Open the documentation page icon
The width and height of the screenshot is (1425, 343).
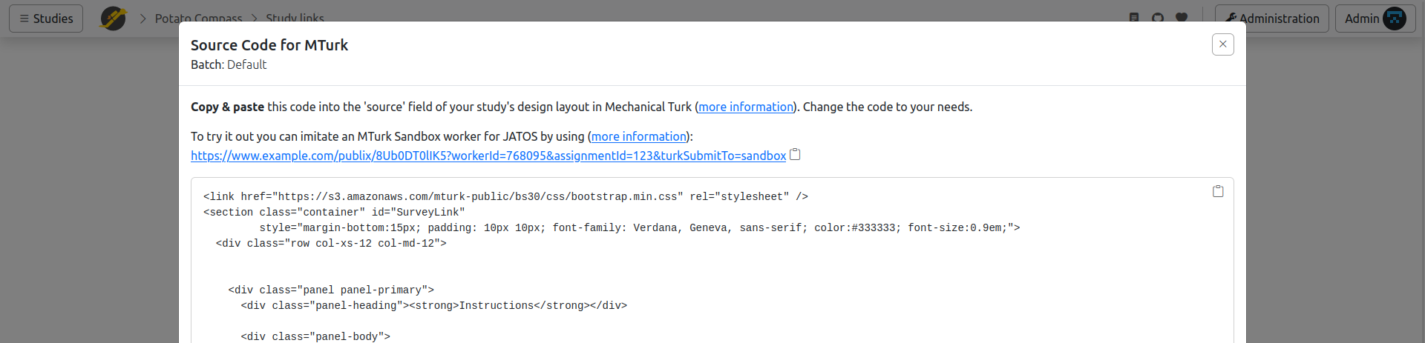coord(1134,18)
